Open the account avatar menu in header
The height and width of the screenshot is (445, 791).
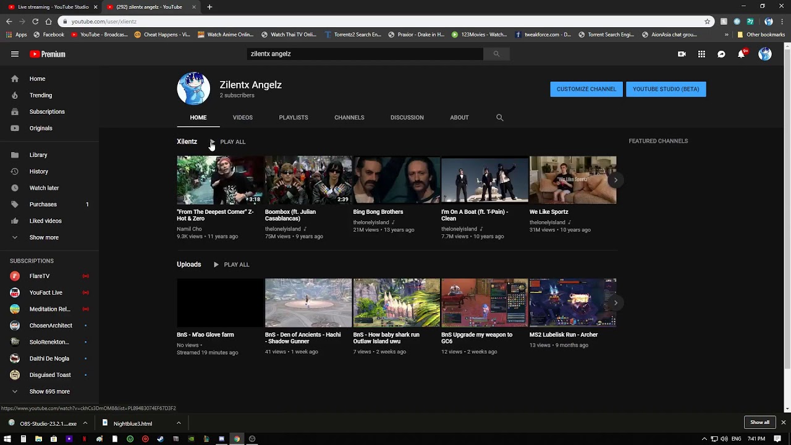point(765,54)
